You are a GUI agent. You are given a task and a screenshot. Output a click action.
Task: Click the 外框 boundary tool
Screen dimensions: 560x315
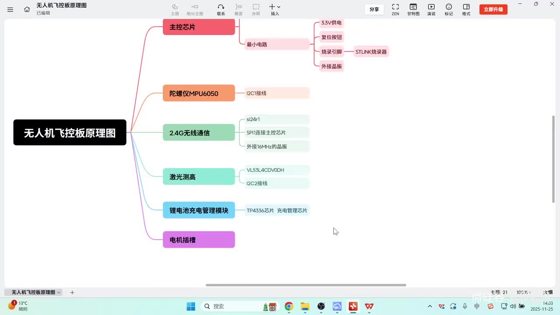tap(256, 9)
